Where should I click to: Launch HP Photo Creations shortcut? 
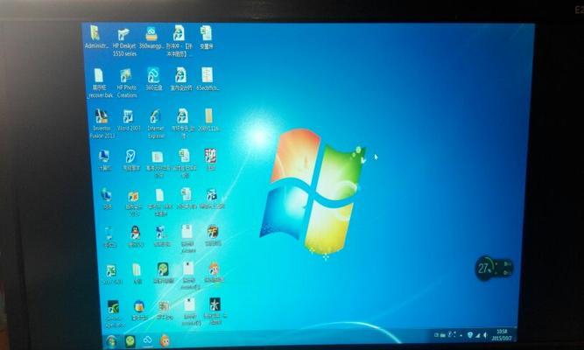pos(127,83)
